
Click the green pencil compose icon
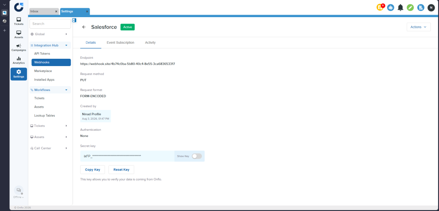tap(410, 8)
